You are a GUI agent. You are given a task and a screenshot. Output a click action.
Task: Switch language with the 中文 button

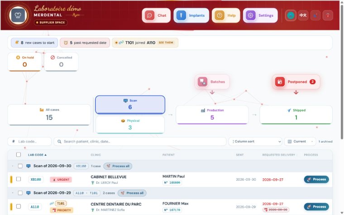303,15
